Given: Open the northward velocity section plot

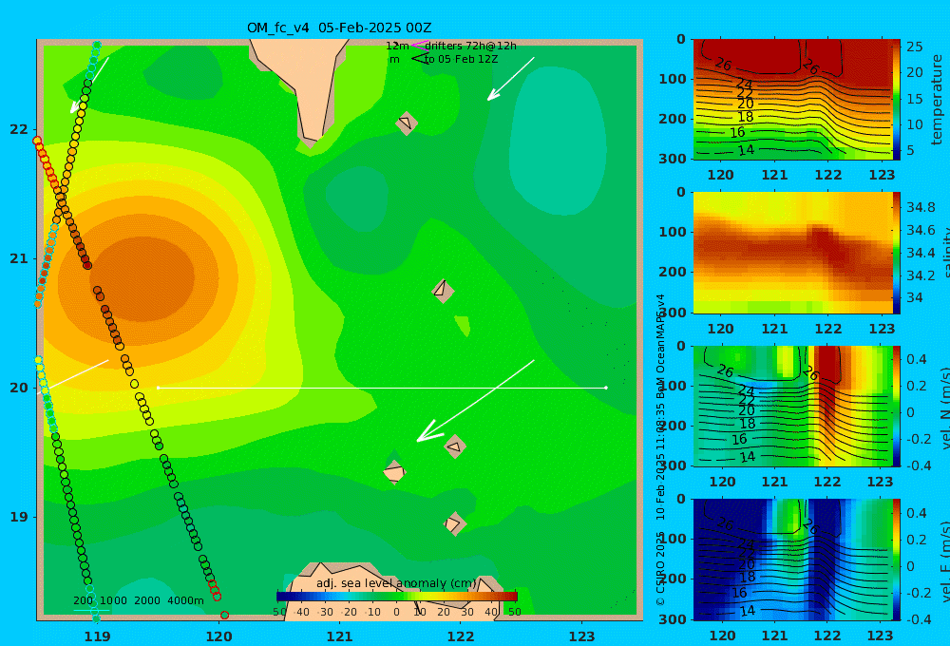Looking at the screenshot, I should pos(792,406).
